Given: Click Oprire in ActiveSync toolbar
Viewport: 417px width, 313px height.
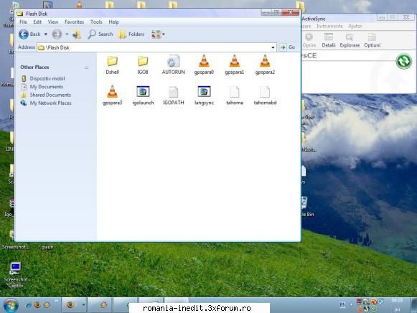Looking at the screenshot, I should [x=309, y=40].
